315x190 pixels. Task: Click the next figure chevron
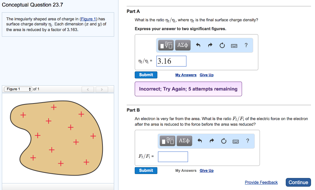click(102, 89)
